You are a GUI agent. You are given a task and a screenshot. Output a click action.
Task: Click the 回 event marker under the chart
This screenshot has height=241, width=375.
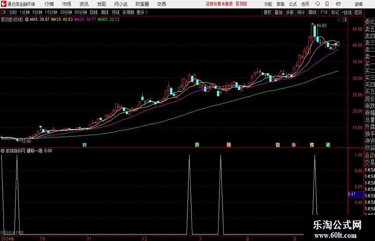pyautogui.click(x=278, y=144)
